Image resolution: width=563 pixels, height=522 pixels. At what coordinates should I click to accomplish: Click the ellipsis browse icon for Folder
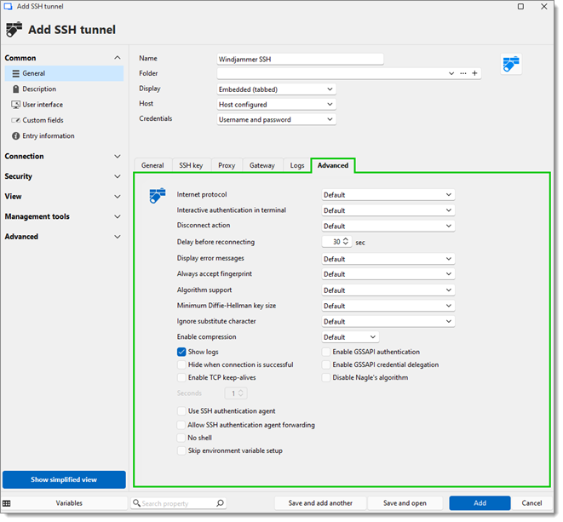pyautogui.click(x=463, y=74)
